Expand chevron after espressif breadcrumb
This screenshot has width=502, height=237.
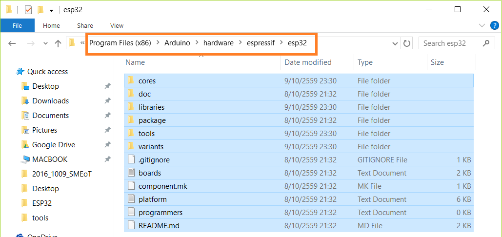(281, 43)
